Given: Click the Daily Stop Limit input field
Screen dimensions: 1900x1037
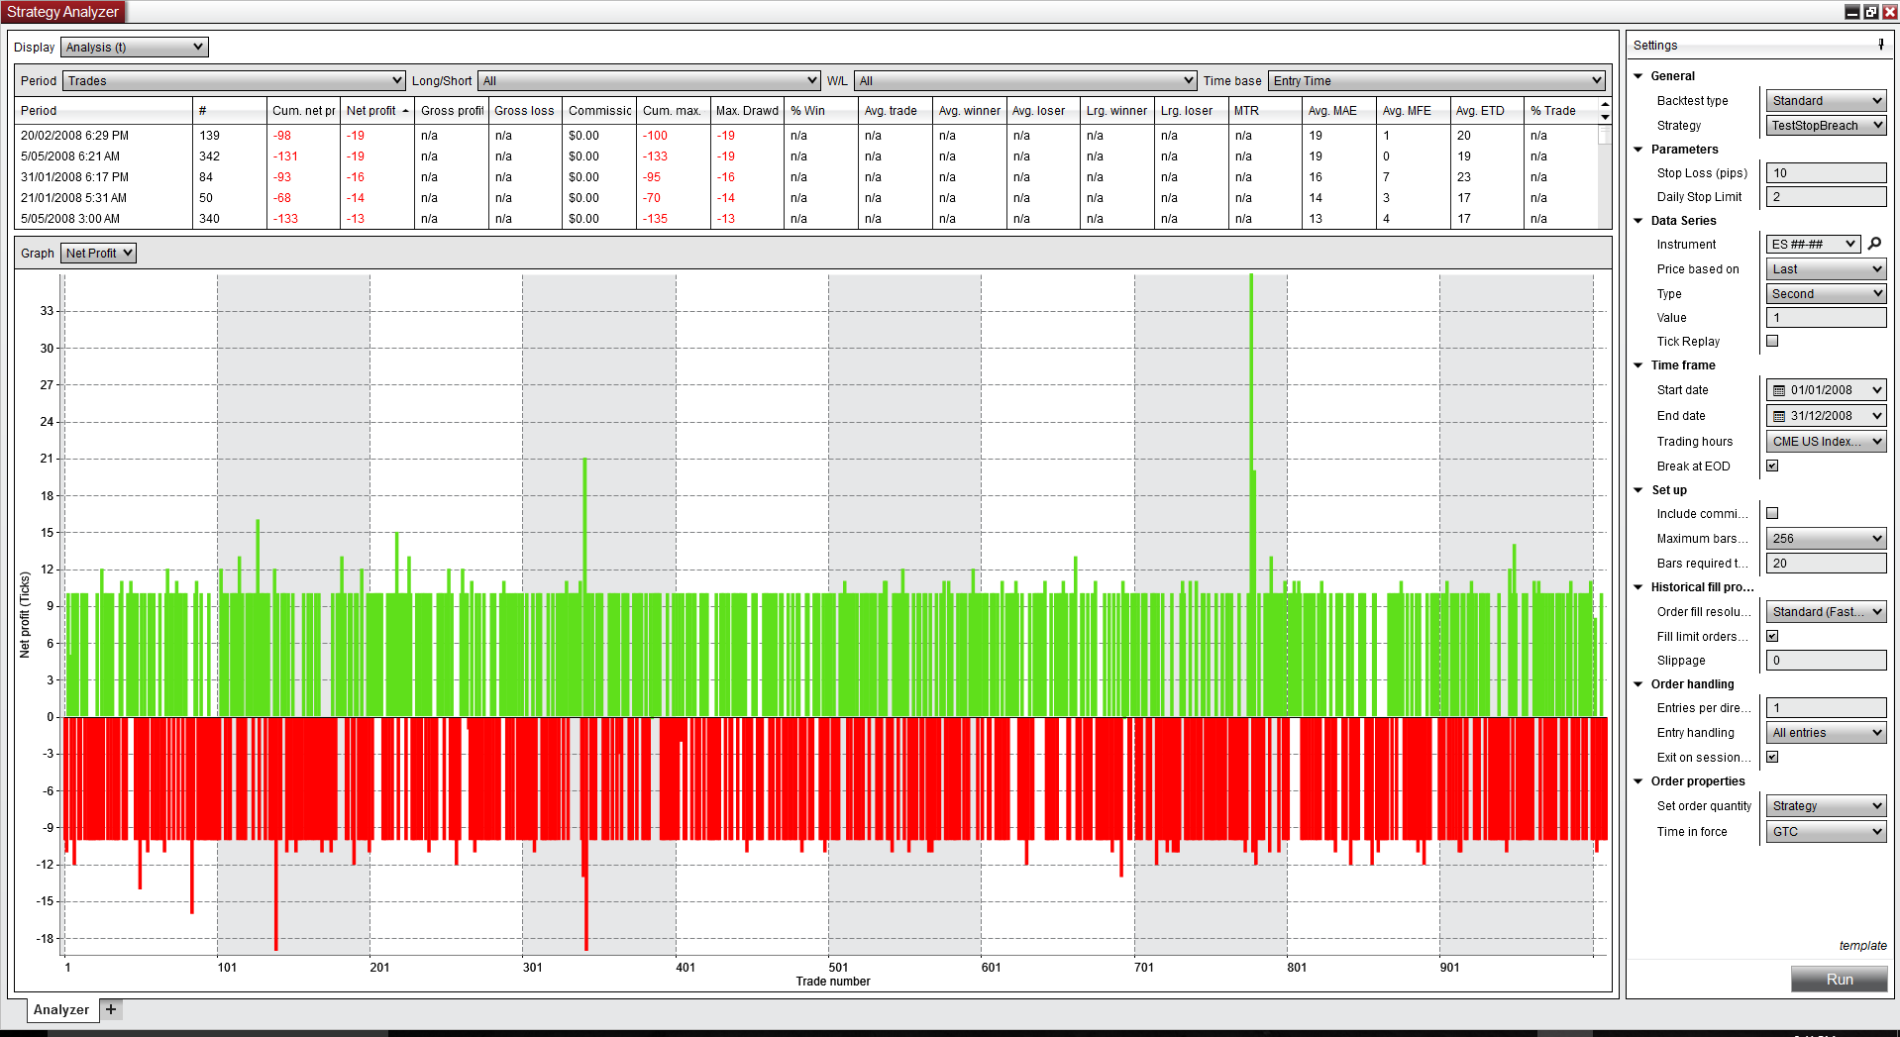Looking at the screenshot, I should pyautogui.click(x=1827, y=197).
